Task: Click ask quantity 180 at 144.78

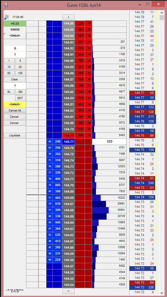Action: click(80, 135)
